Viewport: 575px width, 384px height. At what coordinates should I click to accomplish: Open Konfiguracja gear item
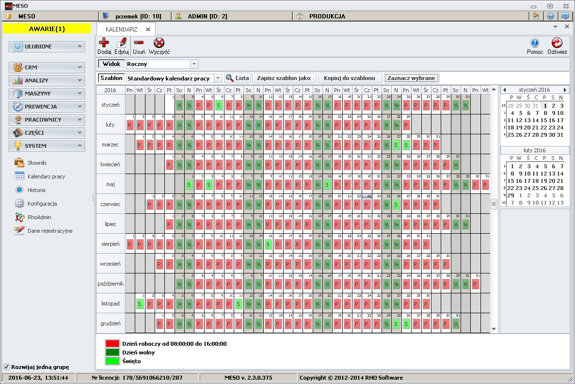[x=42, y=204]
